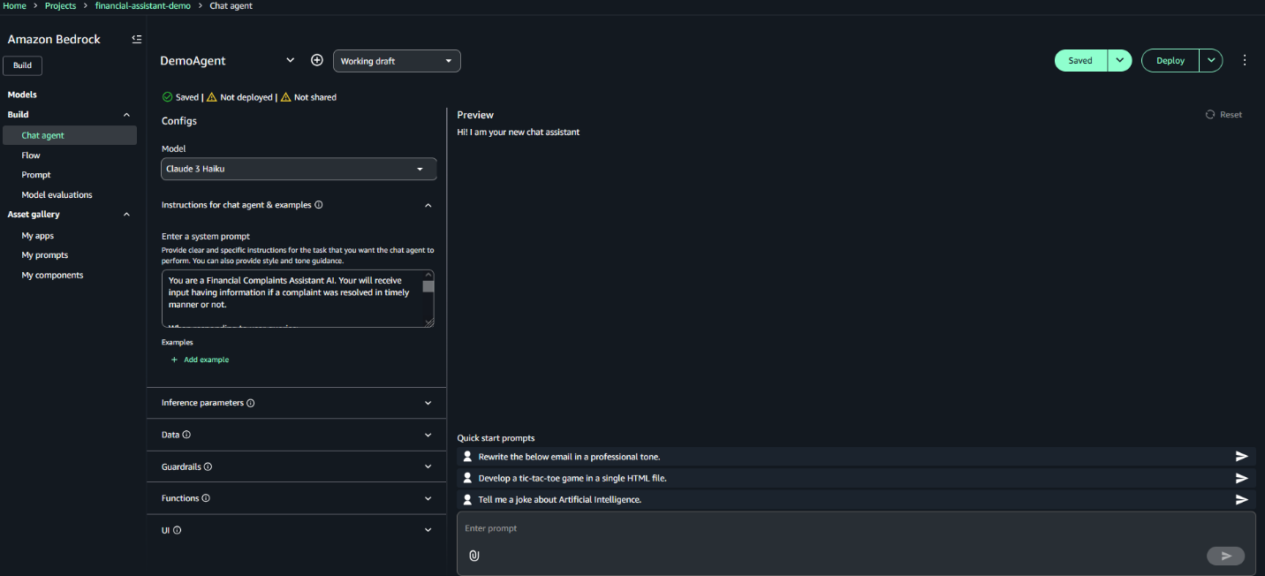Click the info icon next to Guardrails
The width and height of the screenshot is (1265, 576).
pyautogui.click(x=208, y=466)
